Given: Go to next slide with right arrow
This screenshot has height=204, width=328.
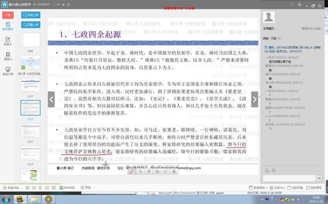Looking at the screenshot, I should (x=255, y=99).
